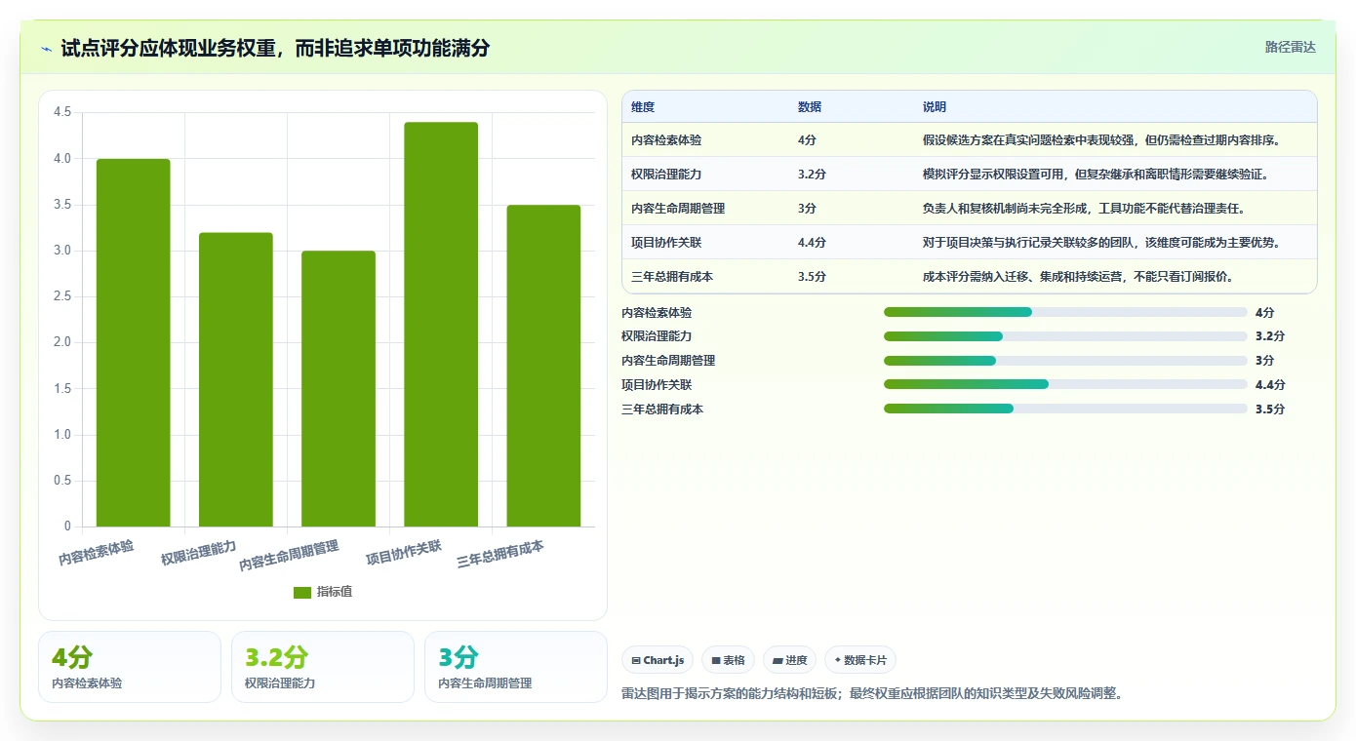The image size is (1356, 741).
Task: Click the 4.5 y-axis label
Action: coord(62,112)
